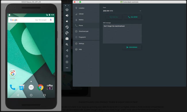Click the battery icon in phone status bar
The height and width of the screenshot is (112, 187).
pyautogui.click(x=49, y=15)
